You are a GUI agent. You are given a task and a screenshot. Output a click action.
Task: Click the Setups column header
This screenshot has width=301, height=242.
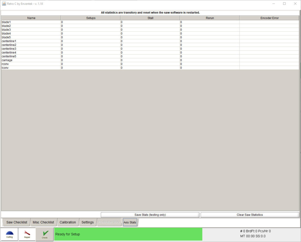(x=91, y=18)
